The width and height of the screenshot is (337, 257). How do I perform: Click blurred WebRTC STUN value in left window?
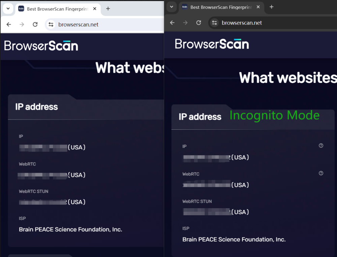click(43, 202)
